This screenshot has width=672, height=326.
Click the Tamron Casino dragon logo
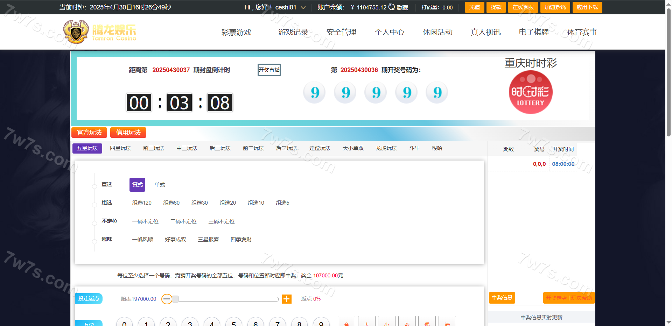[76, 32]
